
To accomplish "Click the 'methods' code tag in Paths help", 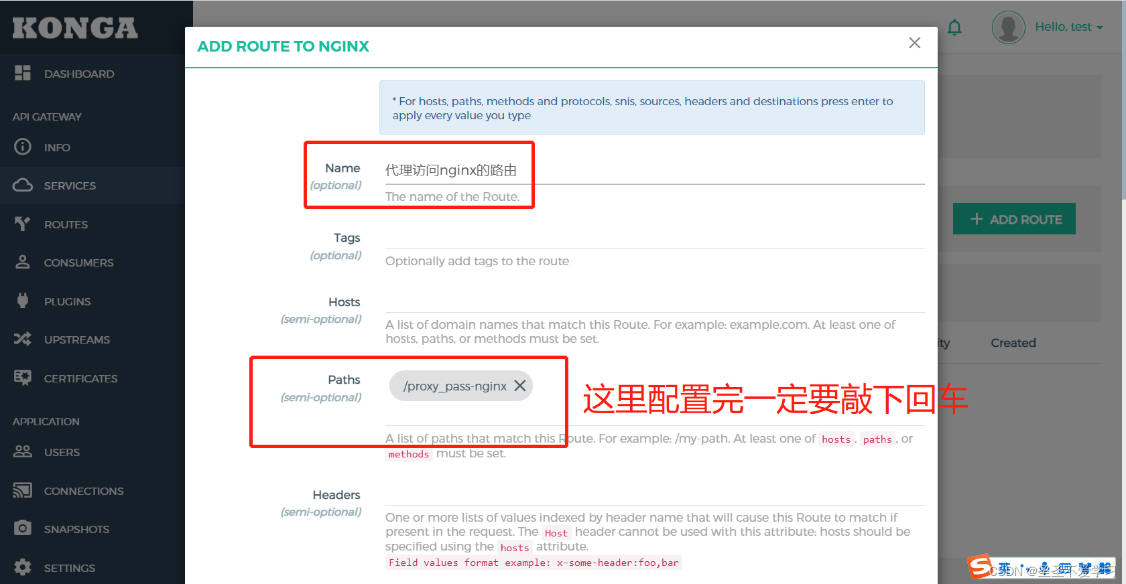I will click(x=409, y=454).
